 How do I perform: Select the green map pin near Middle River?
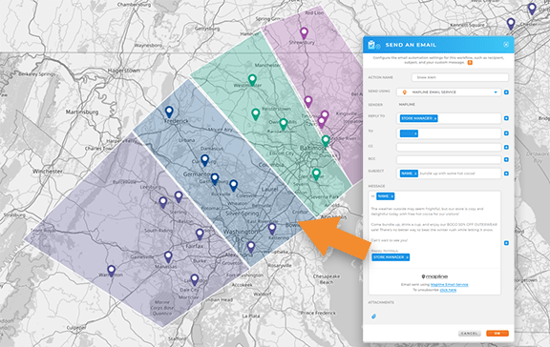coord(326,141)
